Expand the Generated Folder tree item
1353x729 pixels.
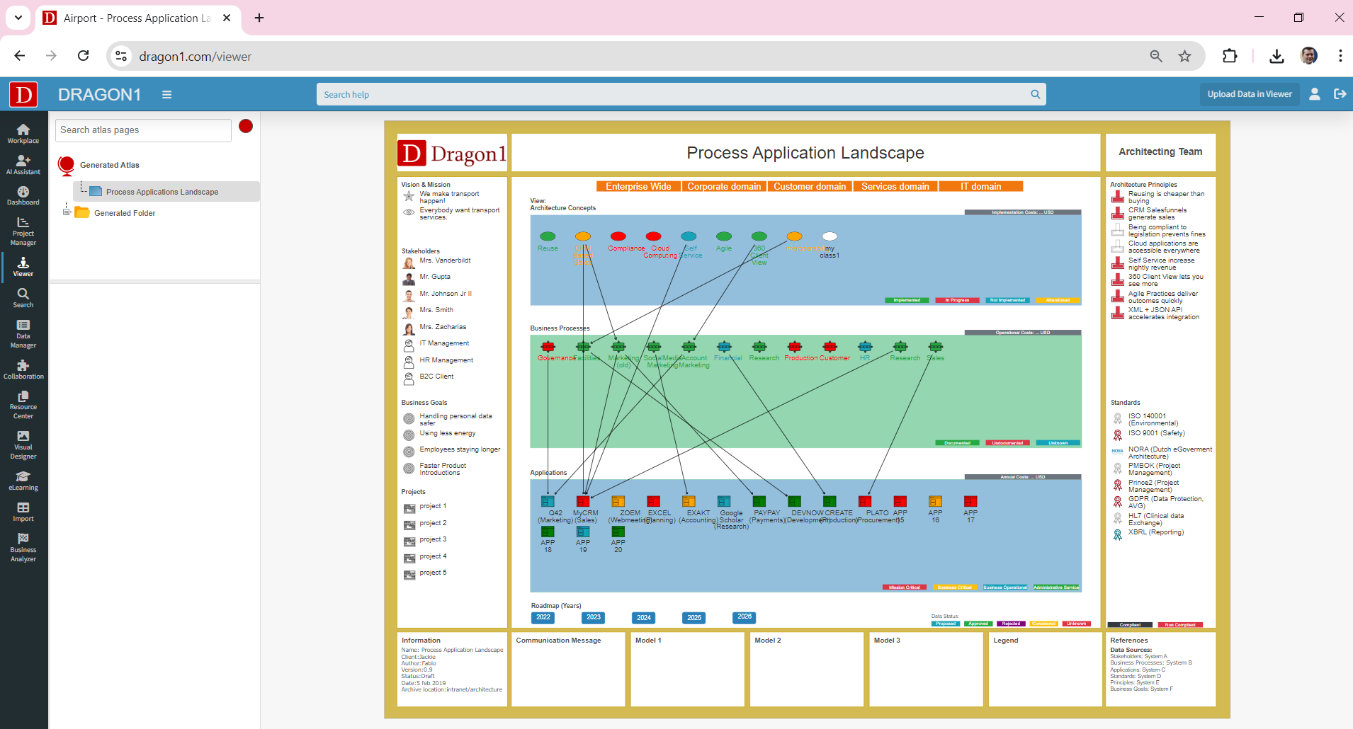tap(65, 212)
